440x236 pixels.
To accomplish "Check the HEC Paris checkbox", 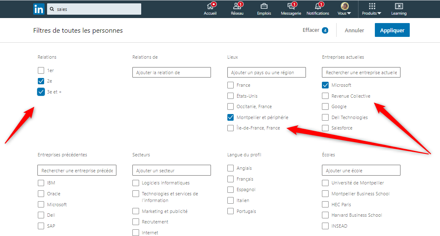I will (x=325, y=205).
